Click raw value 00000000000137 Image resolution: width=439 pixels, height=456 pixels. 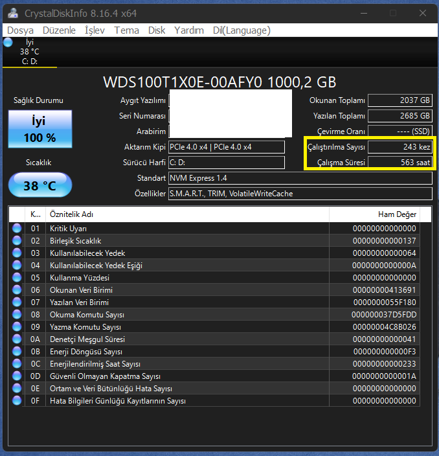tap(385, 241)
